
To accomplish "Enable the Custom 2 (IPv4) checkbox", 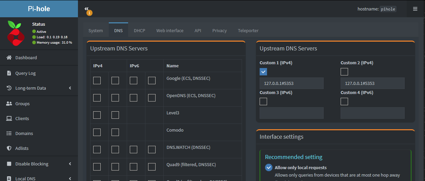I will 344,72.
